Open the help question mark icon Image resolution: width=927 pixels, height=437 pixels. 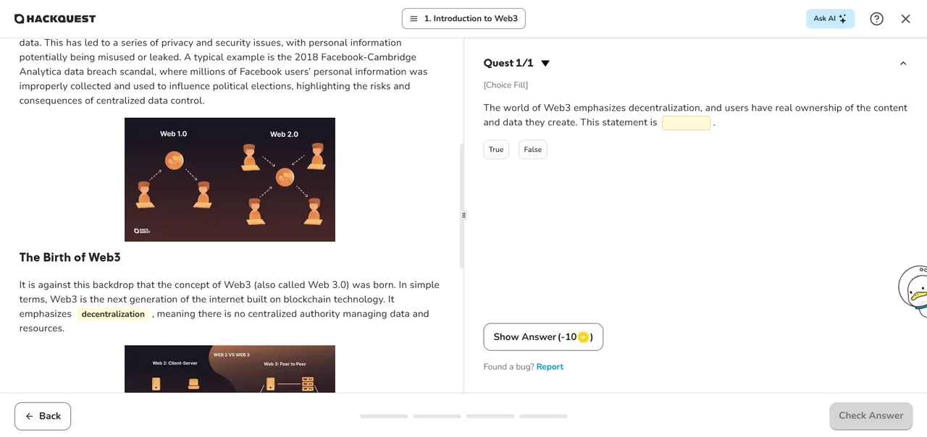click(876, 19)
